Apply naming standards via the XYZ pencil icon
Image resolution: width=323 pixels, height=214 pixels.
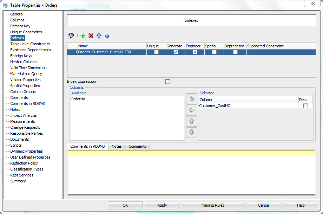[71, 35]
